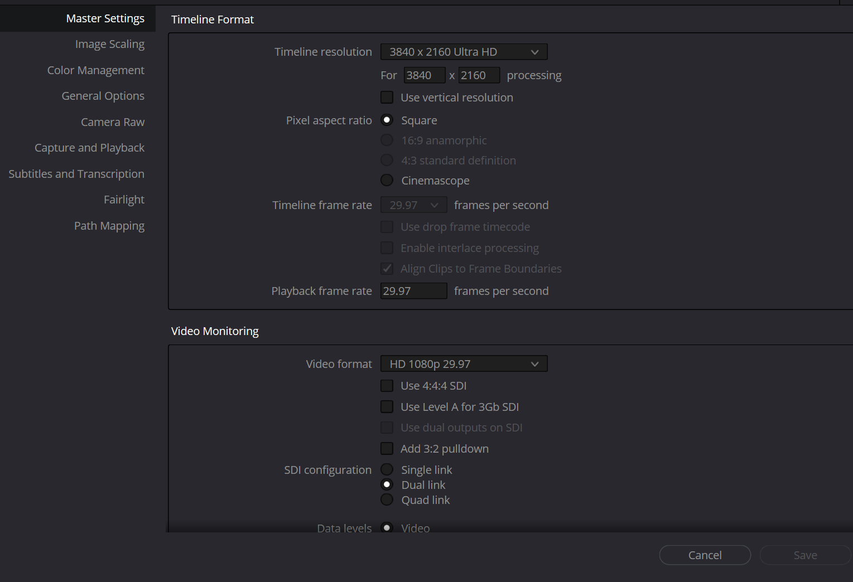This screenshot has width=853, height=582.
Task: Enable Use vertical resolution checkbox
Action: coord(387,98)
